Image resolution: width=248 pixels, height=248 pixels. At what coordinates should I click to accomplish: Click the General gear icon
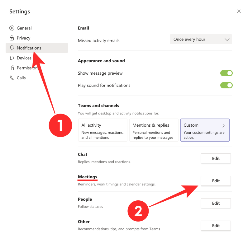click(x=12, y=28)
